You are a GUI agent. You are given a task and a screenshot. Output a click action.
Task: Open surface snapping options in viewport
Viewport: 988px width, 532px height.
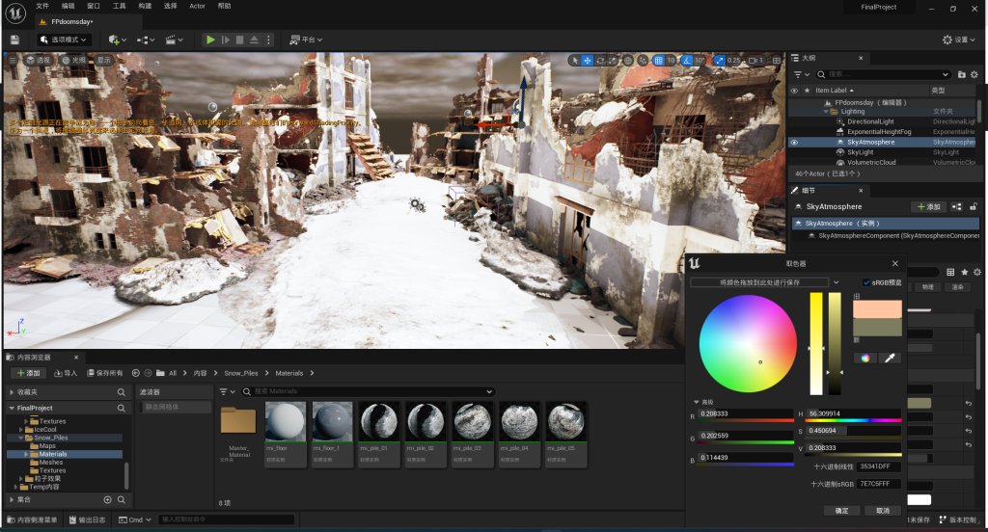[643, 61]
